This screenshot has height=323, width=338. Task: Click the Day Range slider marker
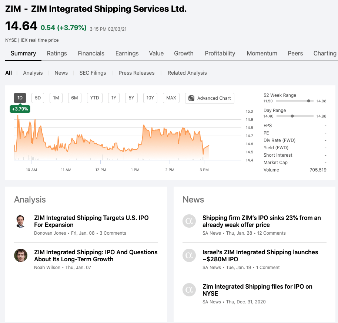pos(292,116)
